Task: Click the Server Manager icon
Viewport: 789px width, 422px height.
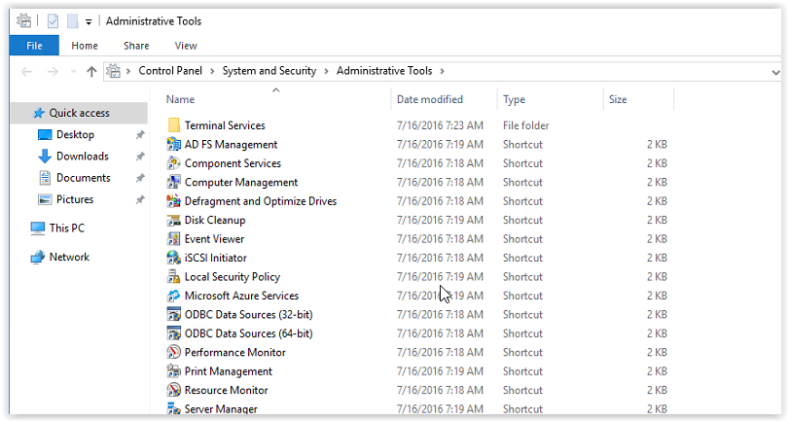Action: pyautogui.click(x=173, y=408)
